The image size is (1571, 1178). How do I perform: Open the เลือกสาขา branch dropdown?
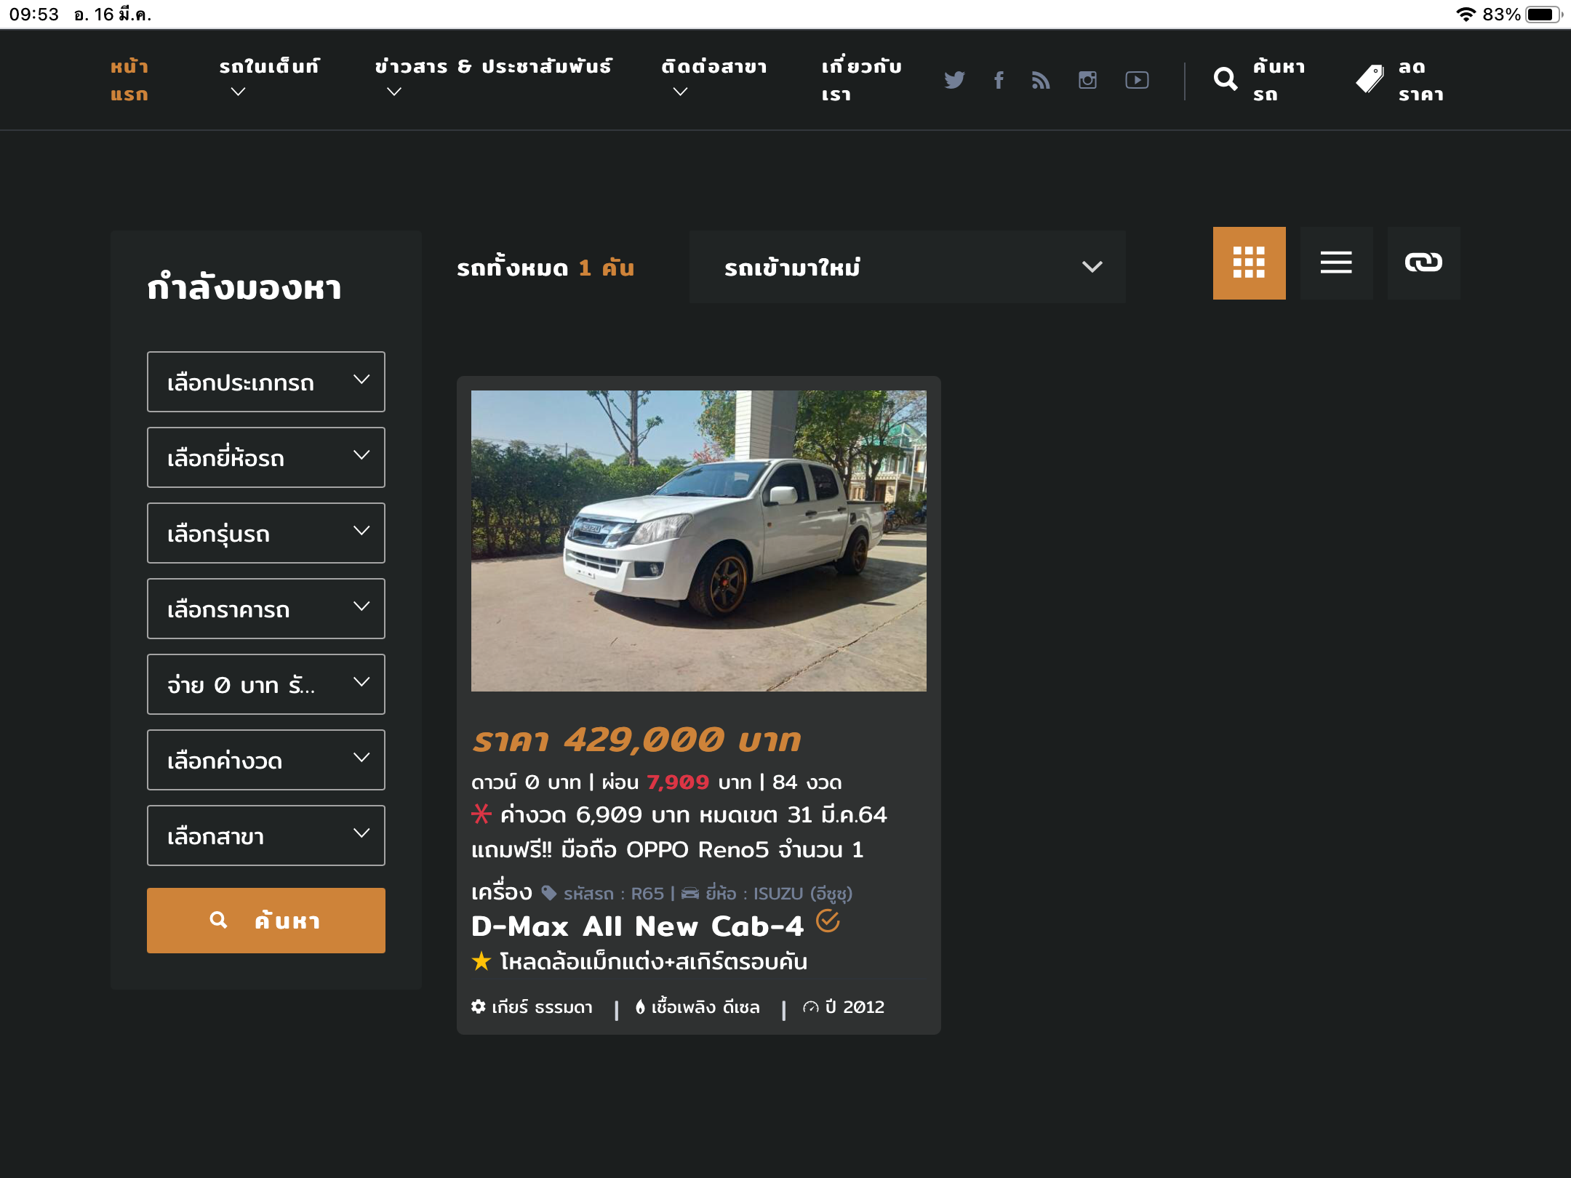[x=266, y=836]
